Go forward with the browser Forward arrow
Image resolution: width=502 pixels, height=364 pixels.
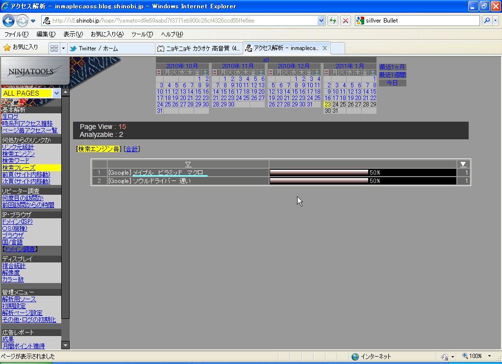pyautogui.click(x=22, y=21)
